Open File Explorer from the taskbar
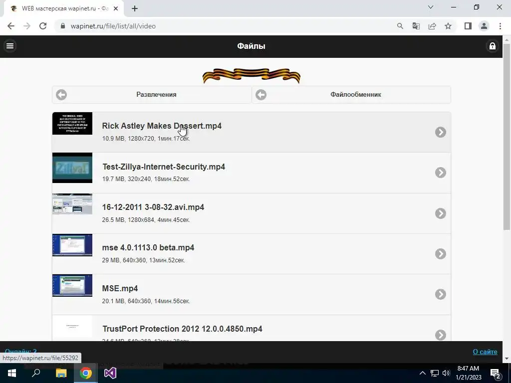This screenshot has width=511, height=383. 61,373
